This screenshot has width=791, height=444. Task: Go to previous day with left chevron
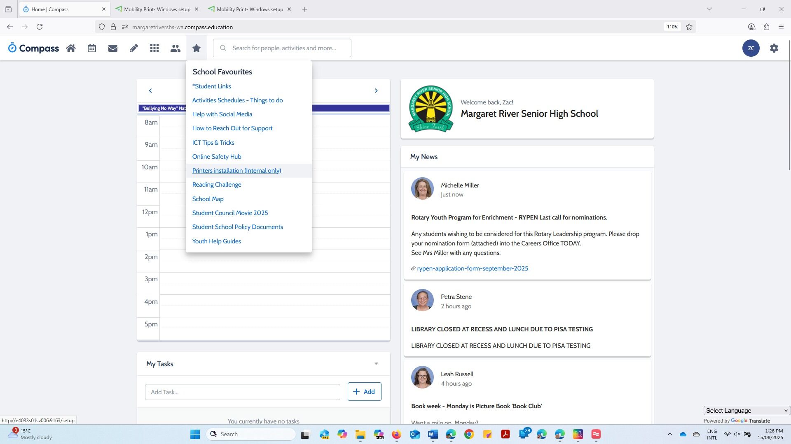click(x=150, y=91)
